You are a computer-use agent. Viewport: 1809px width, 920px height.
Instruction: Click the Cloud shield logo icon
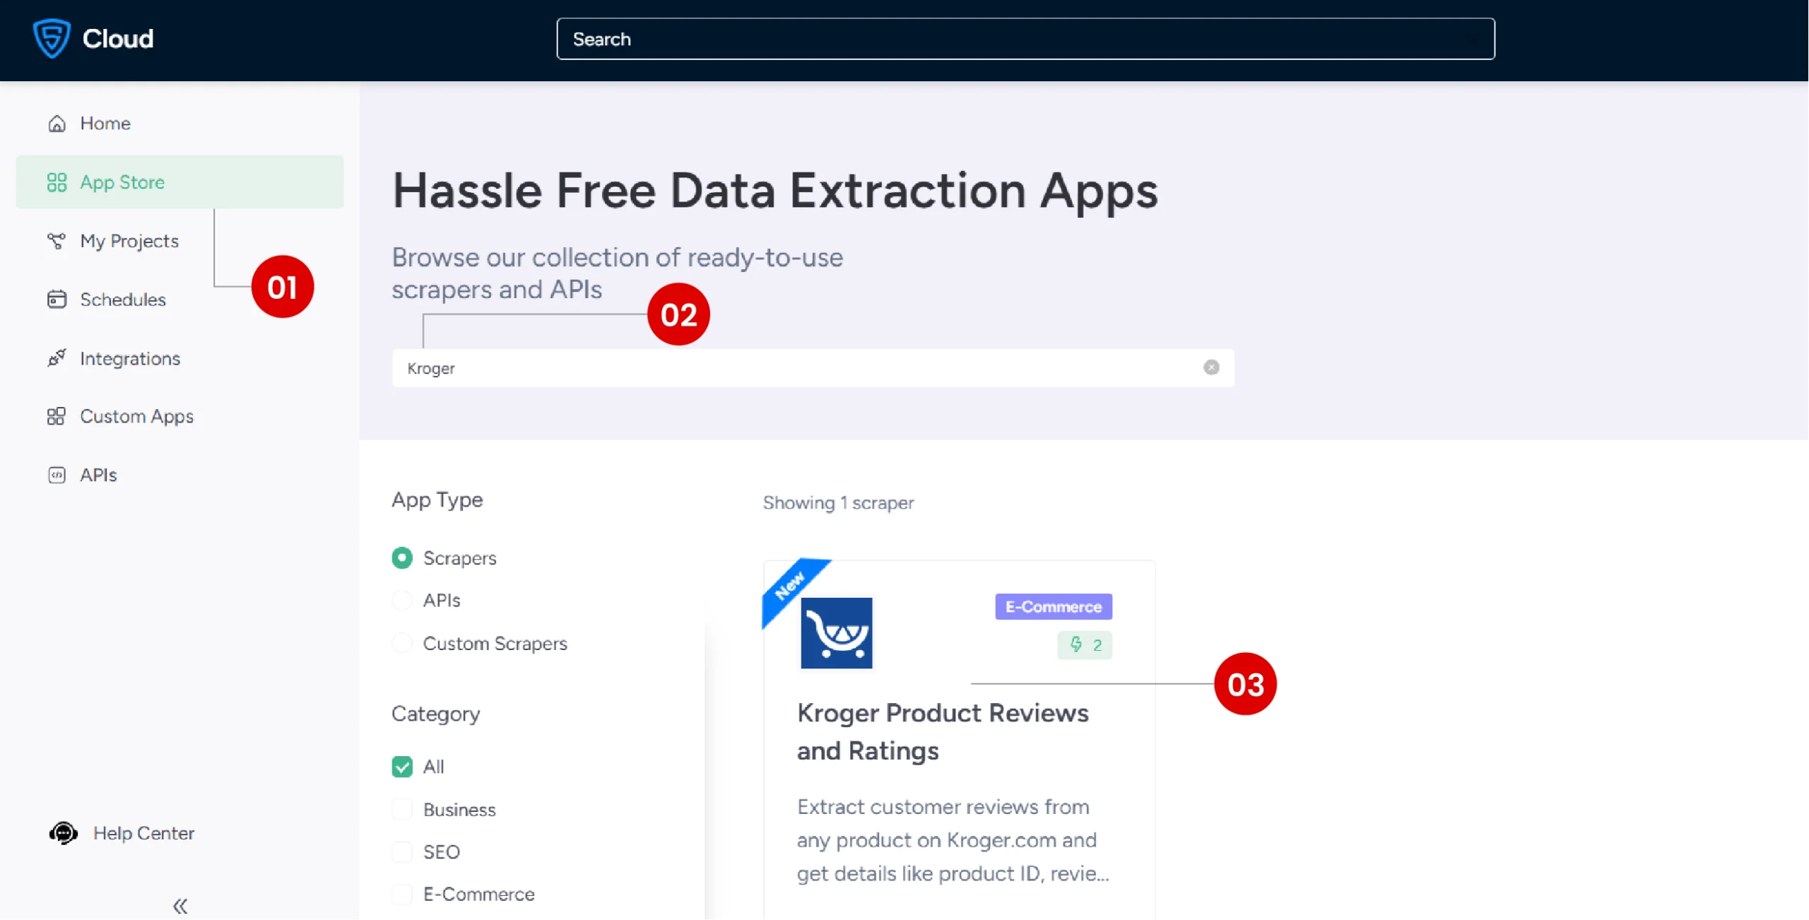tap(52, 38)
